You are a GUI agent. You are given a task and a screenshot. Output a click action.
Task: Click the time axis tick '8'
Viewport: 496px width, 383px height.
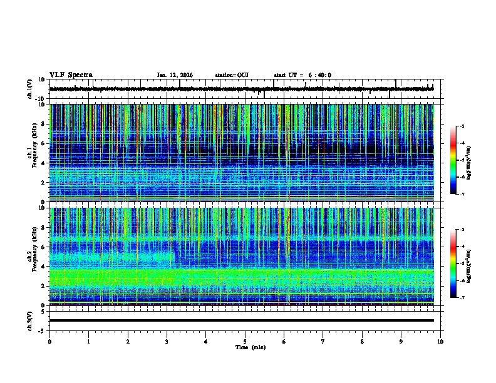[x=362, y=342]
